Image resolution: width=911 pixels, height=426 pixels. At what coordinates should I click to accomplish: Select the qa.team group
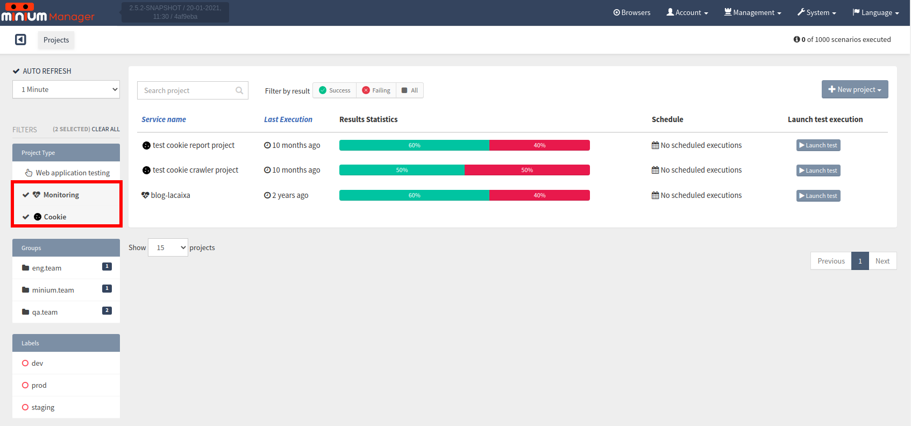click(x=66, y=312)
